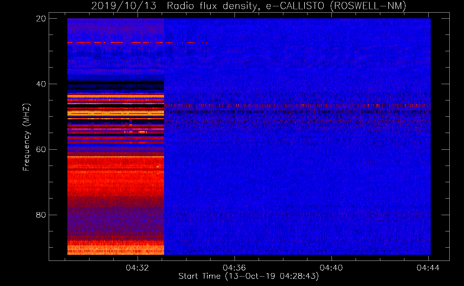Click the 80 MHz frequency tick label
This screenshot has width=464, height=286.
coord(41,215)
